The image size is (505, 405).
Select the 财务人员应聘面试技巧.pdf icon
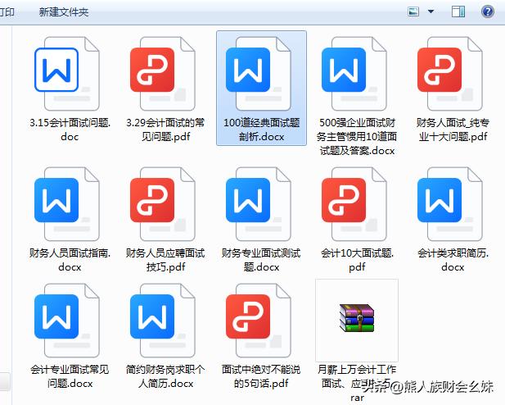(163, 204)
